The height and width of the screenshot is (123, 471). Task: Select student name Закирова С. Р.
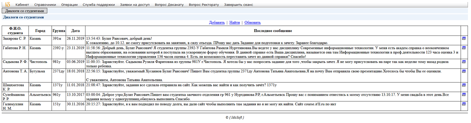click(14, 39)
